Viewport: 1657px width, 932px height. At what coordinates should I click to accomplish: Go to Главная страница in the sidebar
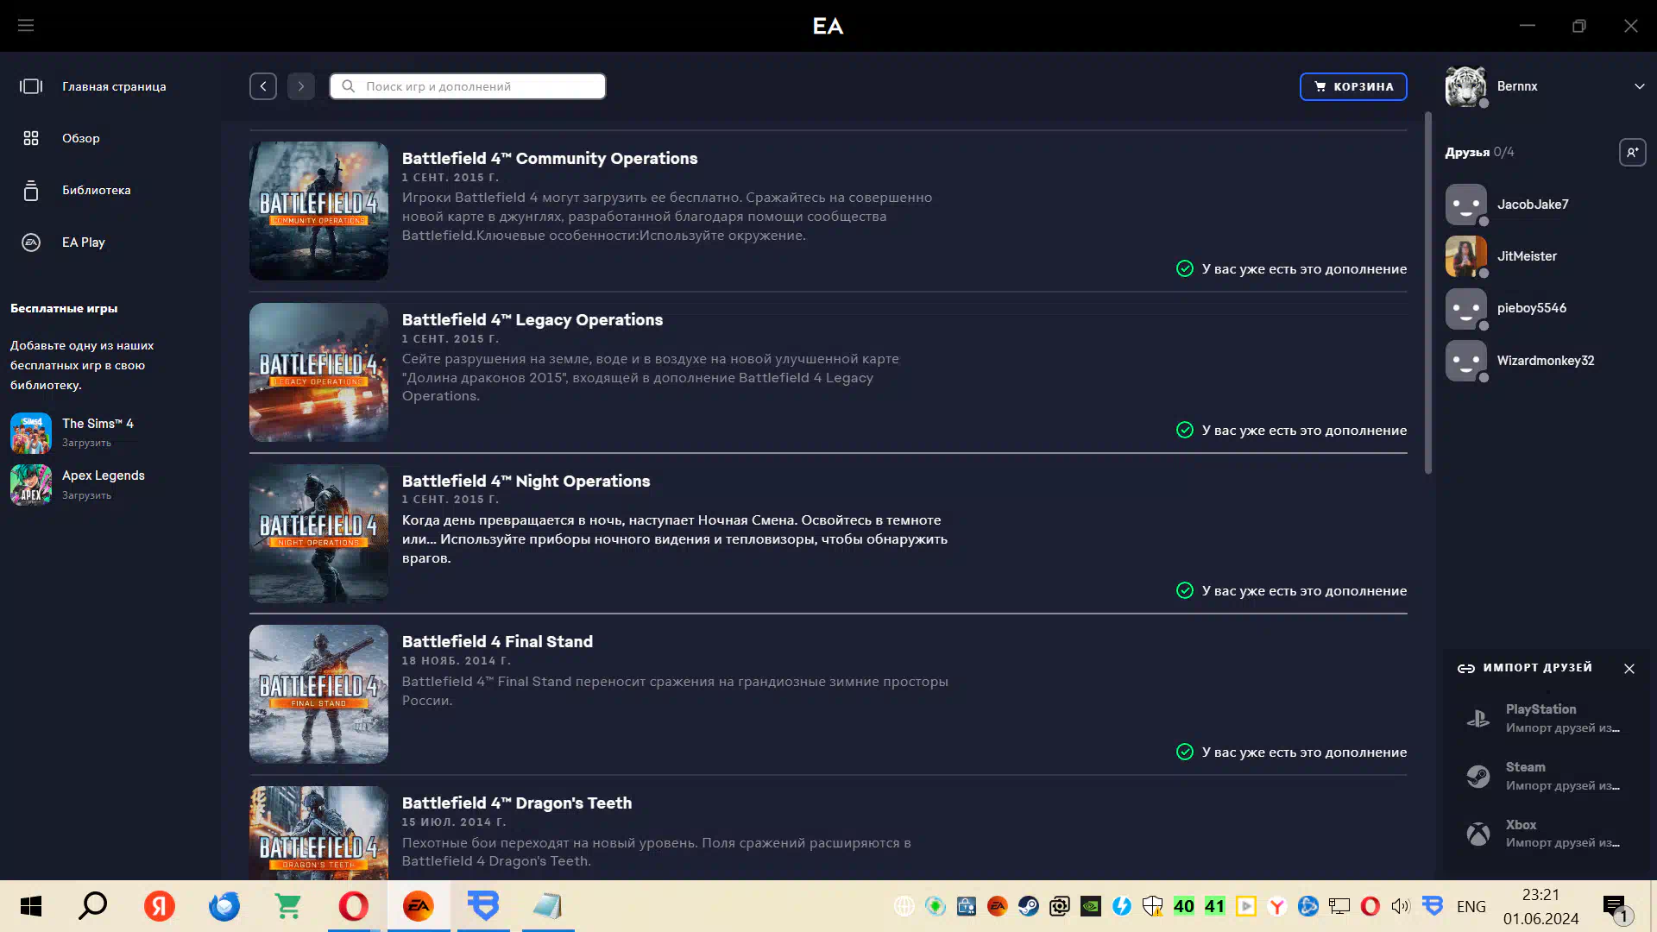pyautogui.click(x=114, y=86)
